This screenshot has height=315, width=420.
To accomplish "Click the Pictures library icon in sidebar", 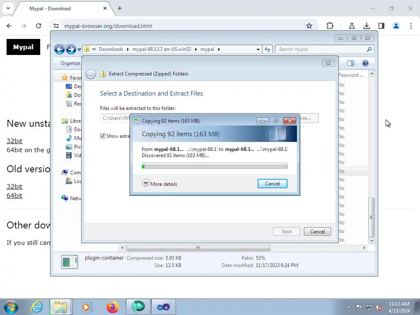I will coord(69,147).
